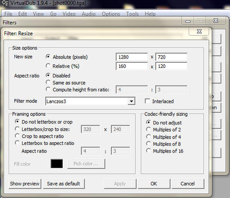
Task: Select Compute height from ratio option
Action: point(48,89)
